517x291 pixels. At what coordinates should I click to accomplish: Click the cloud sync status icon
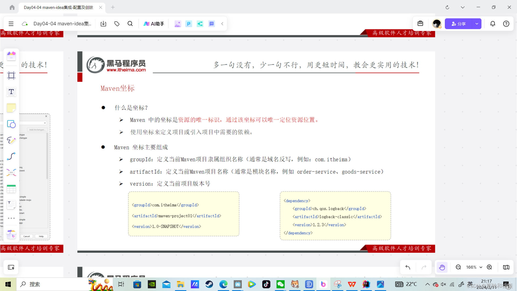click(x=25, y=24)
